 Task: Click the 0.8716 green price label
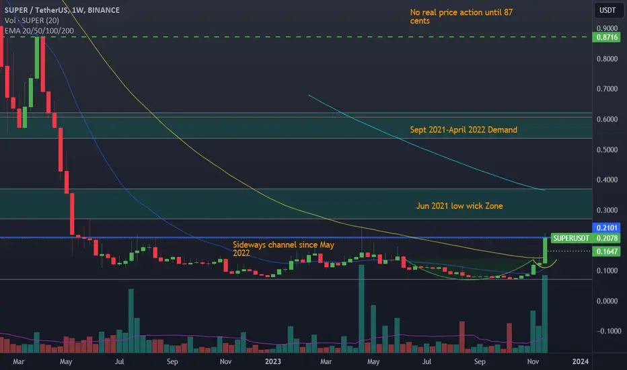(x=607, y=38)
